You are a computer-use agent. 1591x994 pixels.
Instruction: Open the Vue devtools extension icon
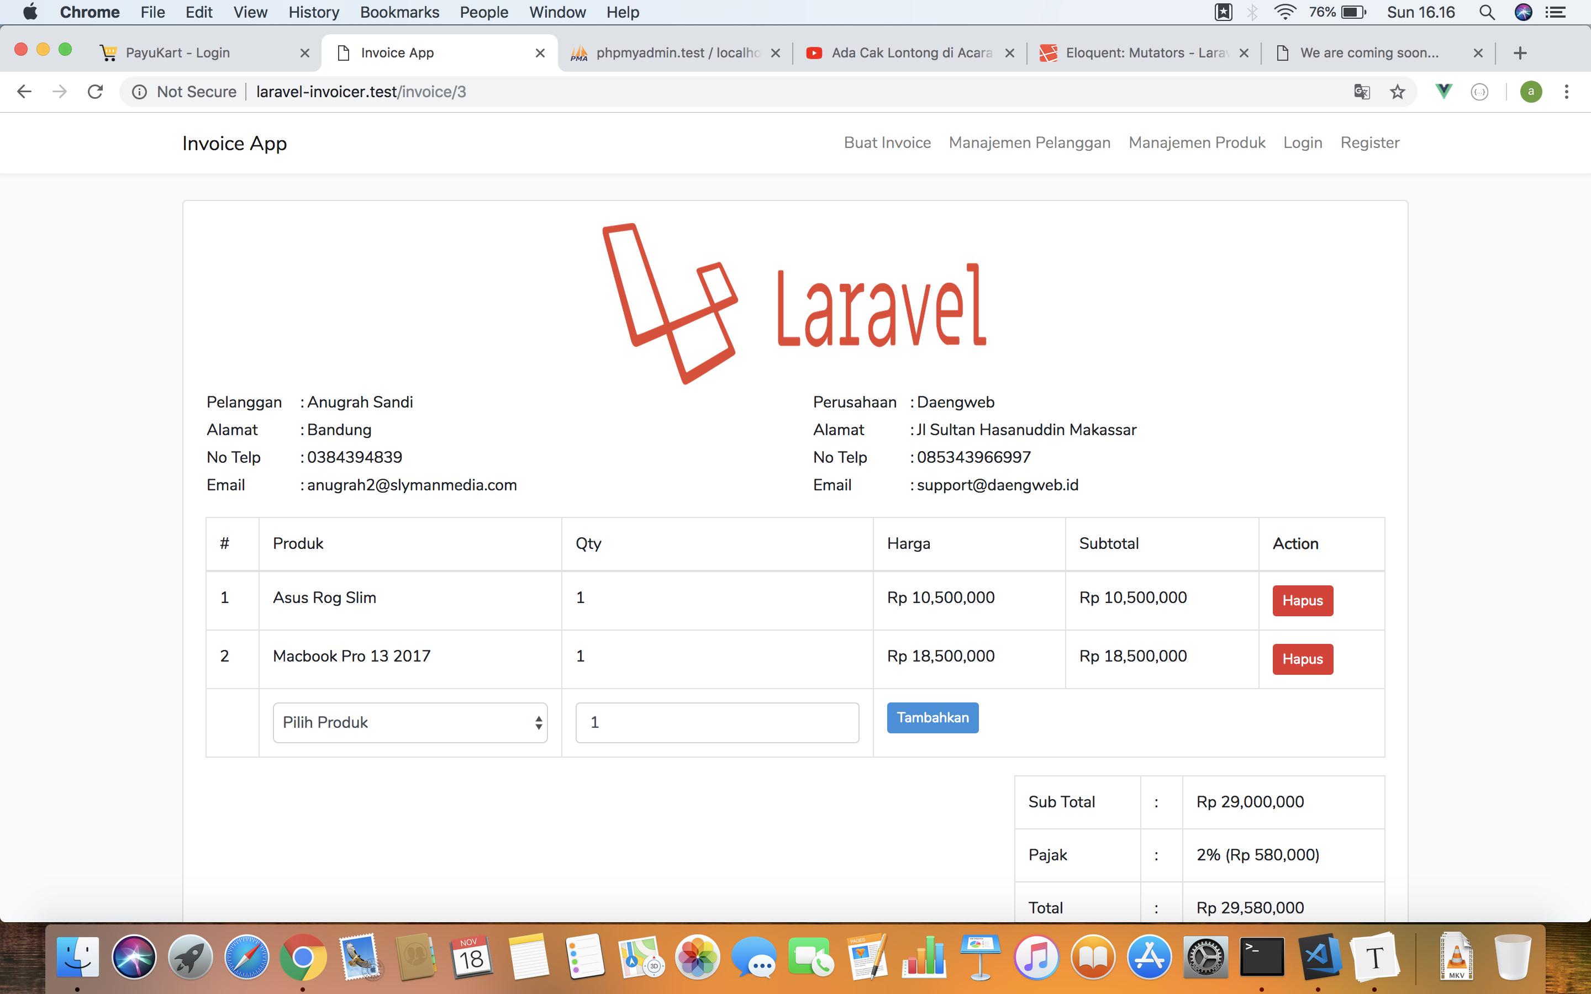point(1444,92)
